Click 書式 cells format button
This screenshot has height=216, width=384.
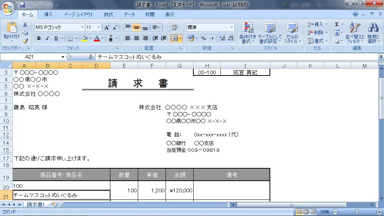[318, 41]
